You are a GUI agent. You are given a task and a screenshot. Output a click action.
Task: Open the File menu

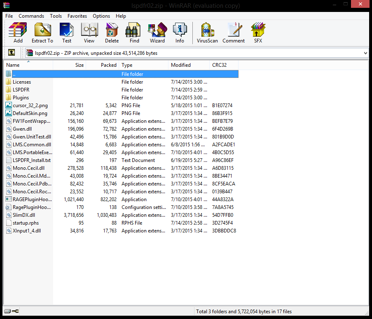coord(9,16)
